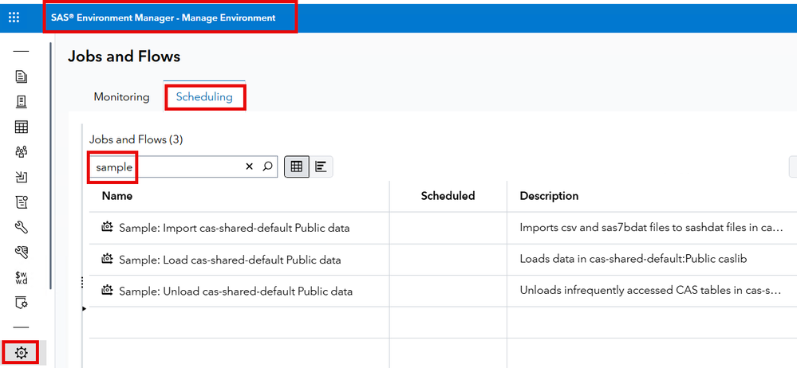Image resolution: width=797 pixels, height=368 pixels.
Task: Switch to table grid view
Action: coord(297,166)
